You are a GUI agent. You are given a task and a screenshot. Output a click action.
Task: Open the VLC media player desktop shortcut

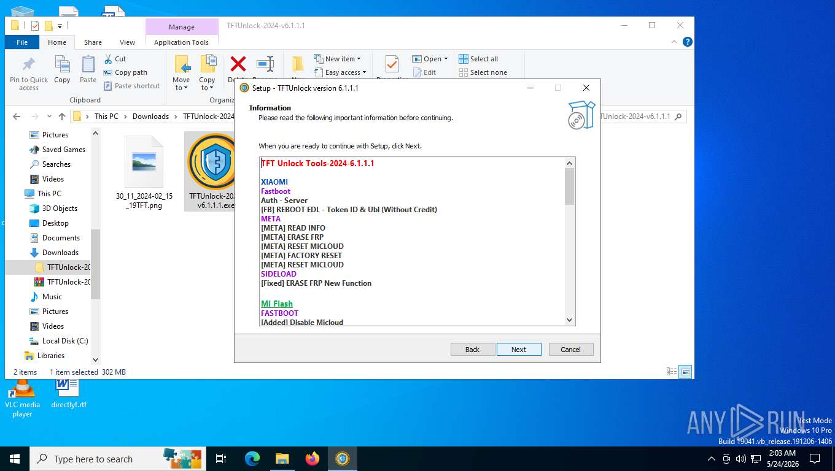pyautogui.click(x=22, y=398)
